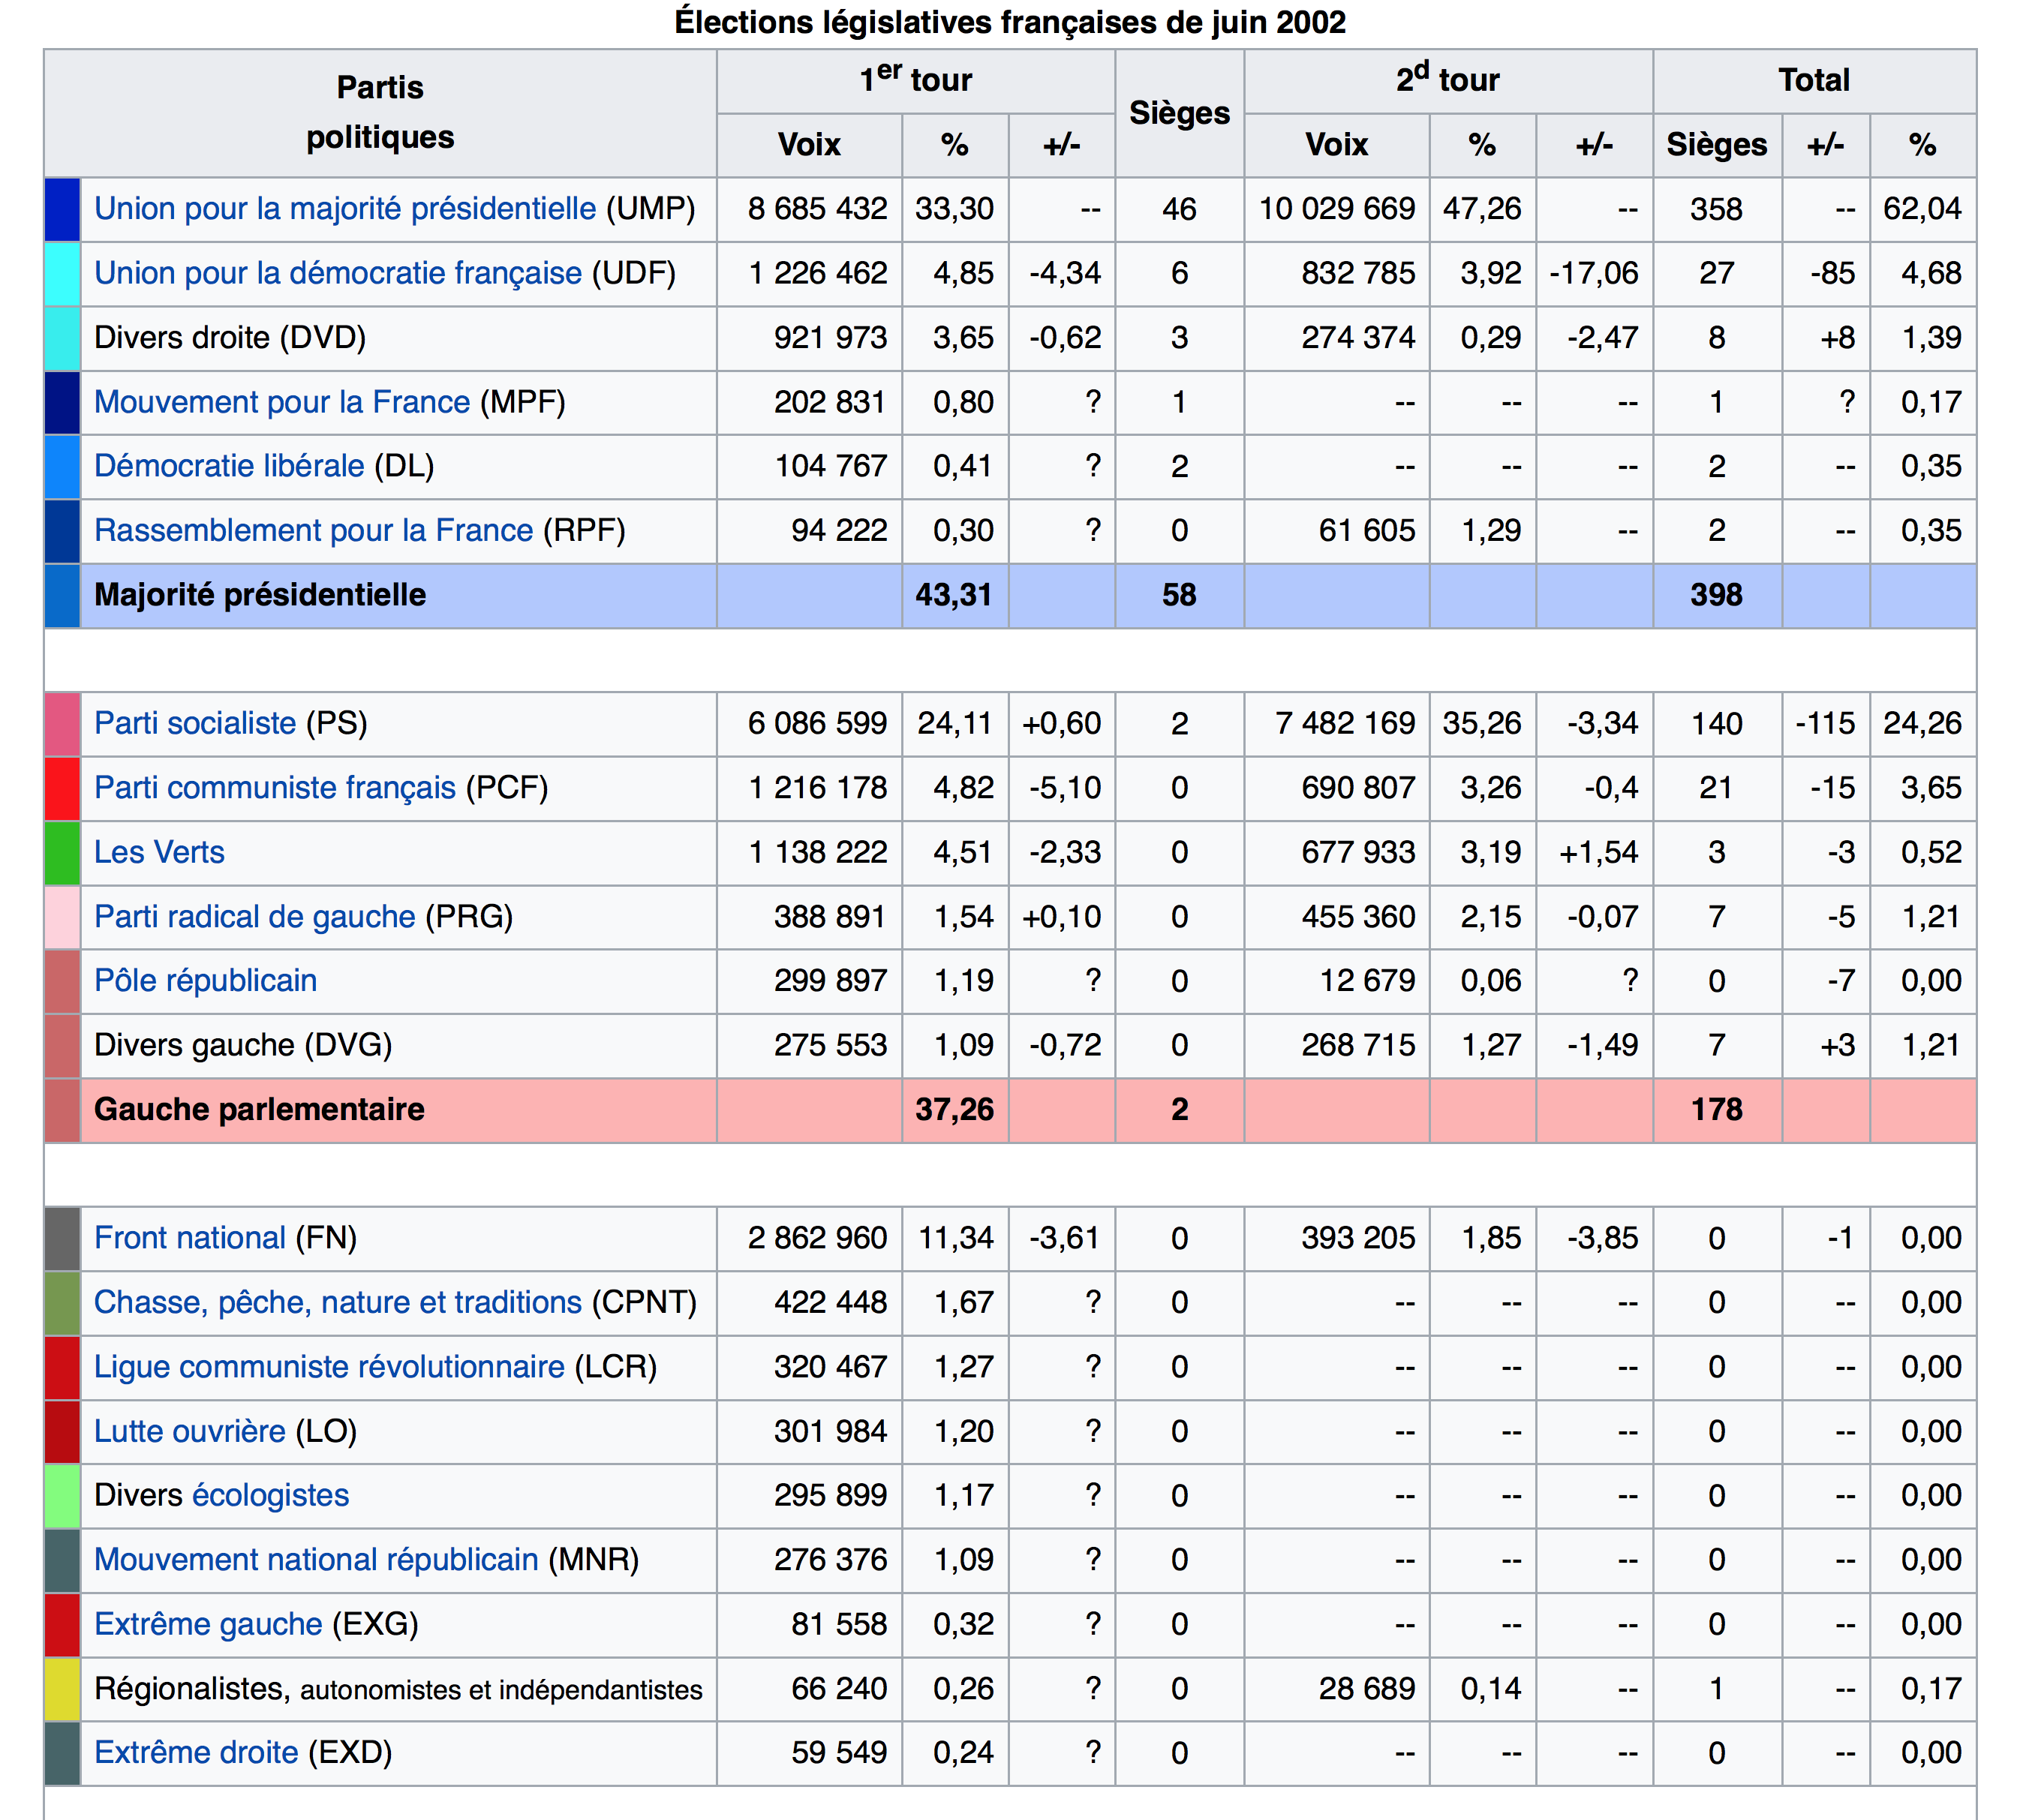Screen dimensions: 2020x1820
Task: Select the Front national votes 2 862 960
Action: [817, 1238]
